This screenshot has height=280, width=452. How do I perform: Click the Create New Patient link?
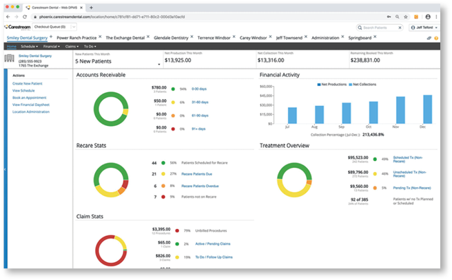(28, 83)
